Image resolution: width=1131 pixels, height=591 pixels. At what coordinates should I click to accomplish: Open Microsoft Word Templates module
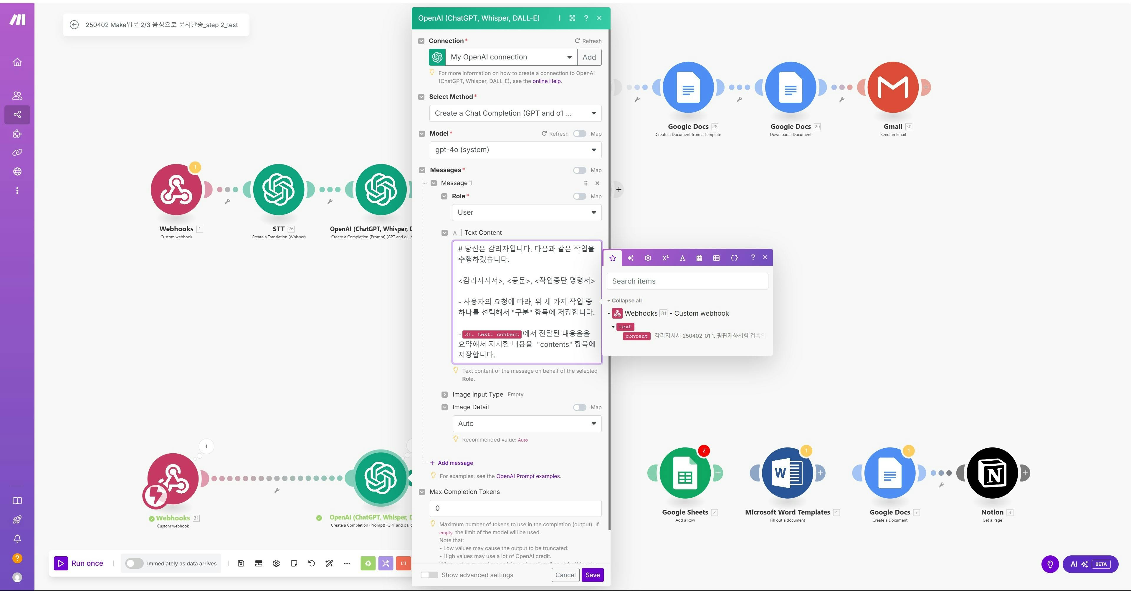tap(787, 473)
